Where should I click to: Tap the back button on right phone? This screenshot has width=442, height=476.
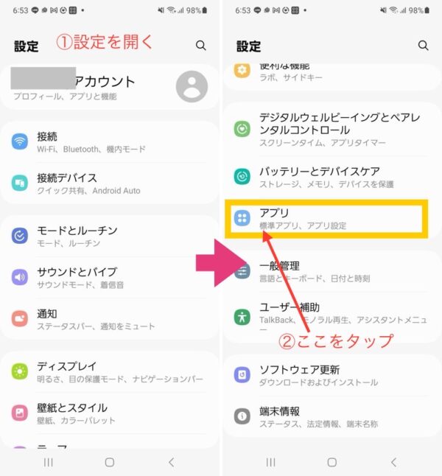[x=393, y=462]
